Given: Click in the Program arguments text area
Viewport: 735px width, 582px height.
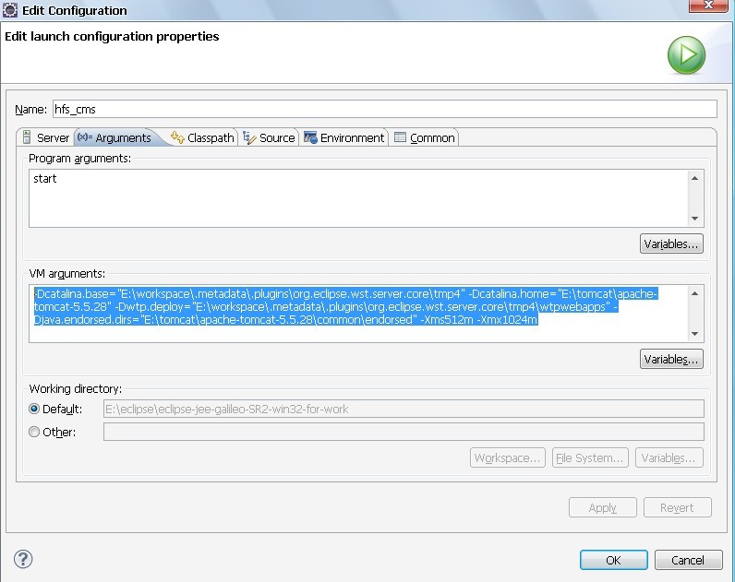Looking at the screenshot, I should coord(358,198).
